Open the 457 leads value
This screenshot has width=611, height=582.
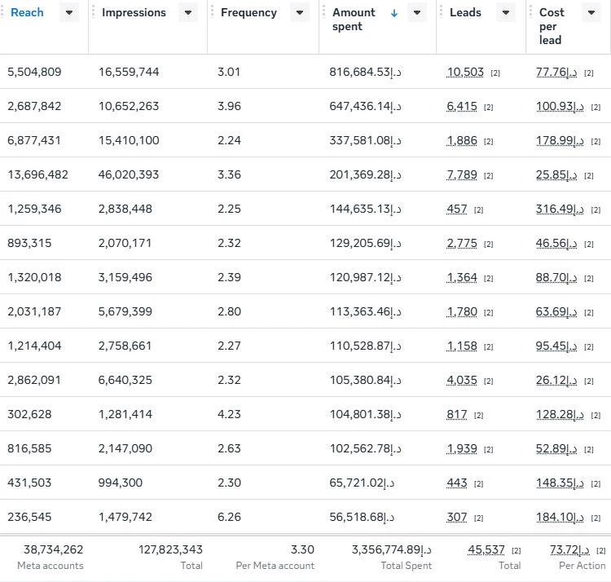click(x=457, y=209)
